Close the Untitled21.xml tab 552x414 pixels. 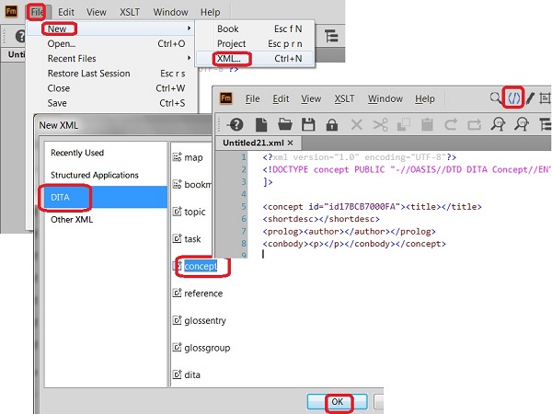[290, 143]
